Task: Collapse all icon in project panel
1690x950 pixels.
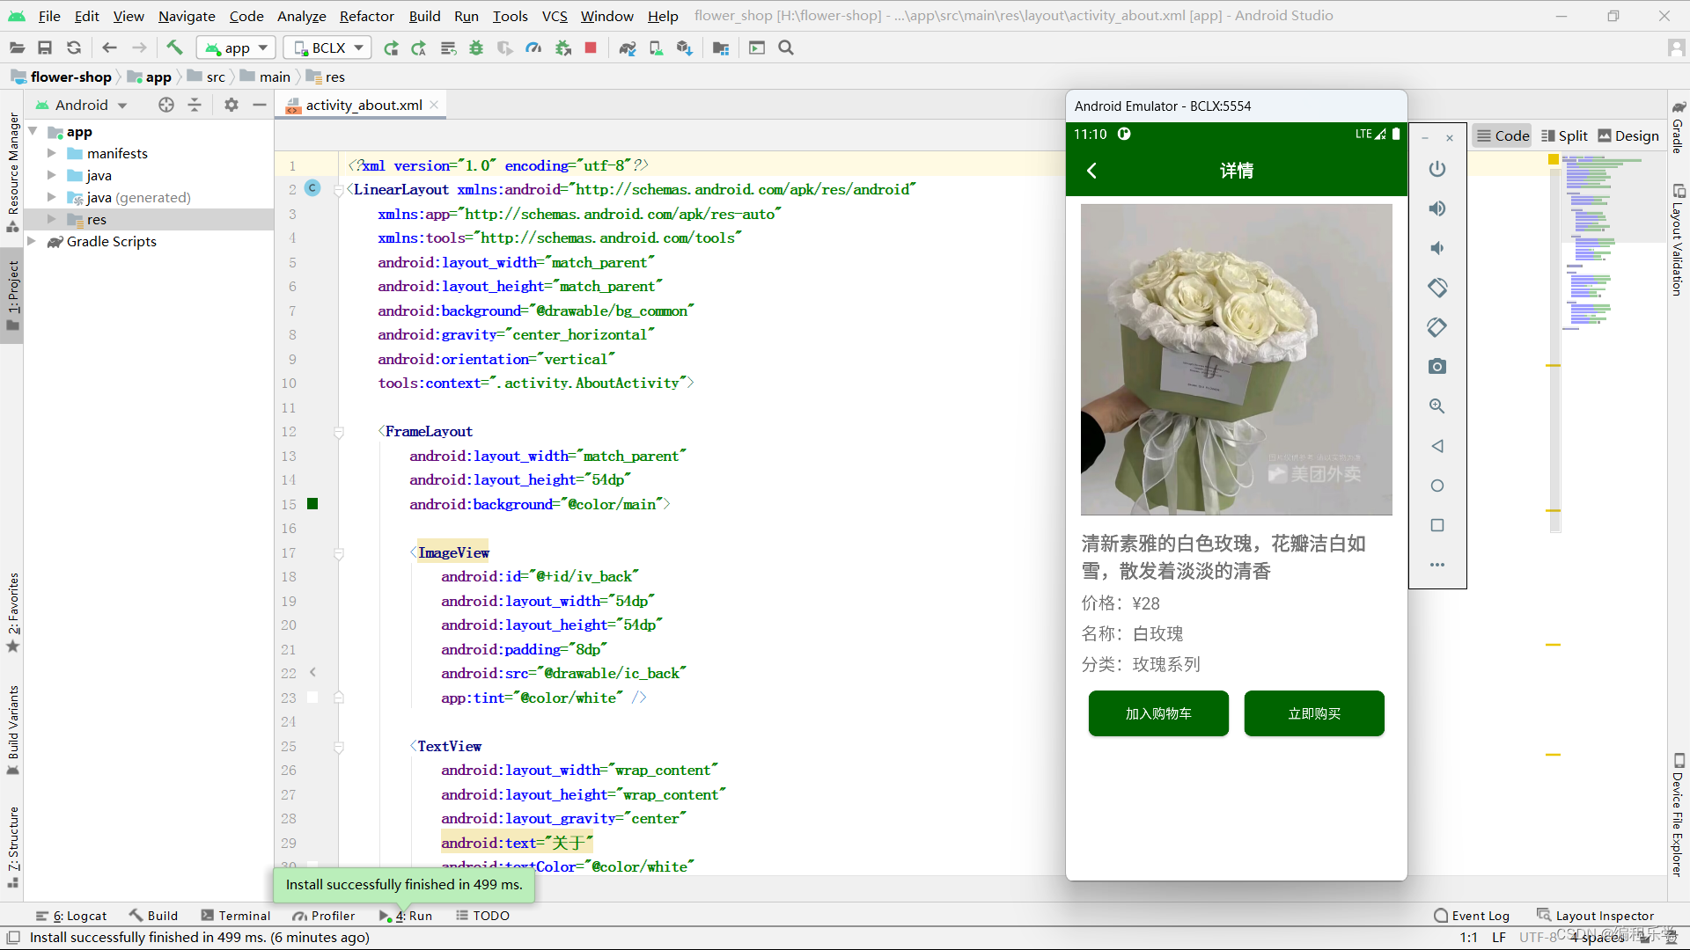Action: click(x=195, y=105)
